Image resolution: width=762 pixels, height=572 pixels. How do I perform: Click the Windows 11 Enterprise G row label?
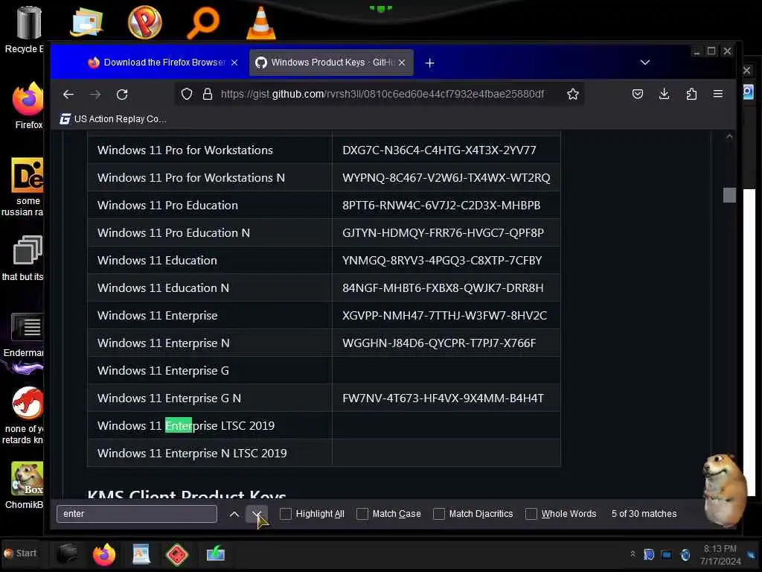point(163,371)
